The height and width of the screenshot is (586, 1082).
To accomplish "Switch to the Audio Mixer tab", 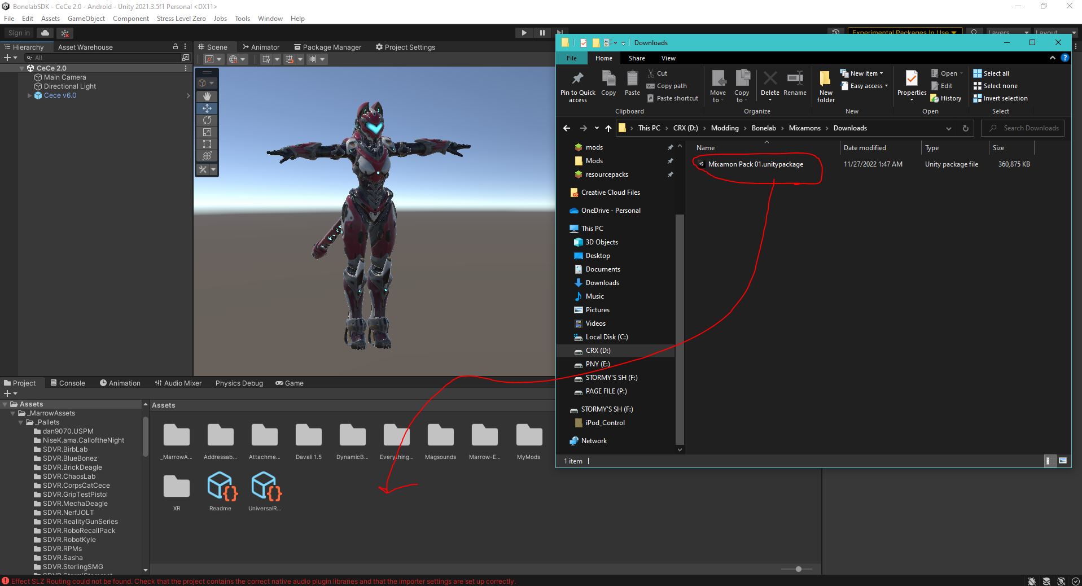I will [178, 383].
